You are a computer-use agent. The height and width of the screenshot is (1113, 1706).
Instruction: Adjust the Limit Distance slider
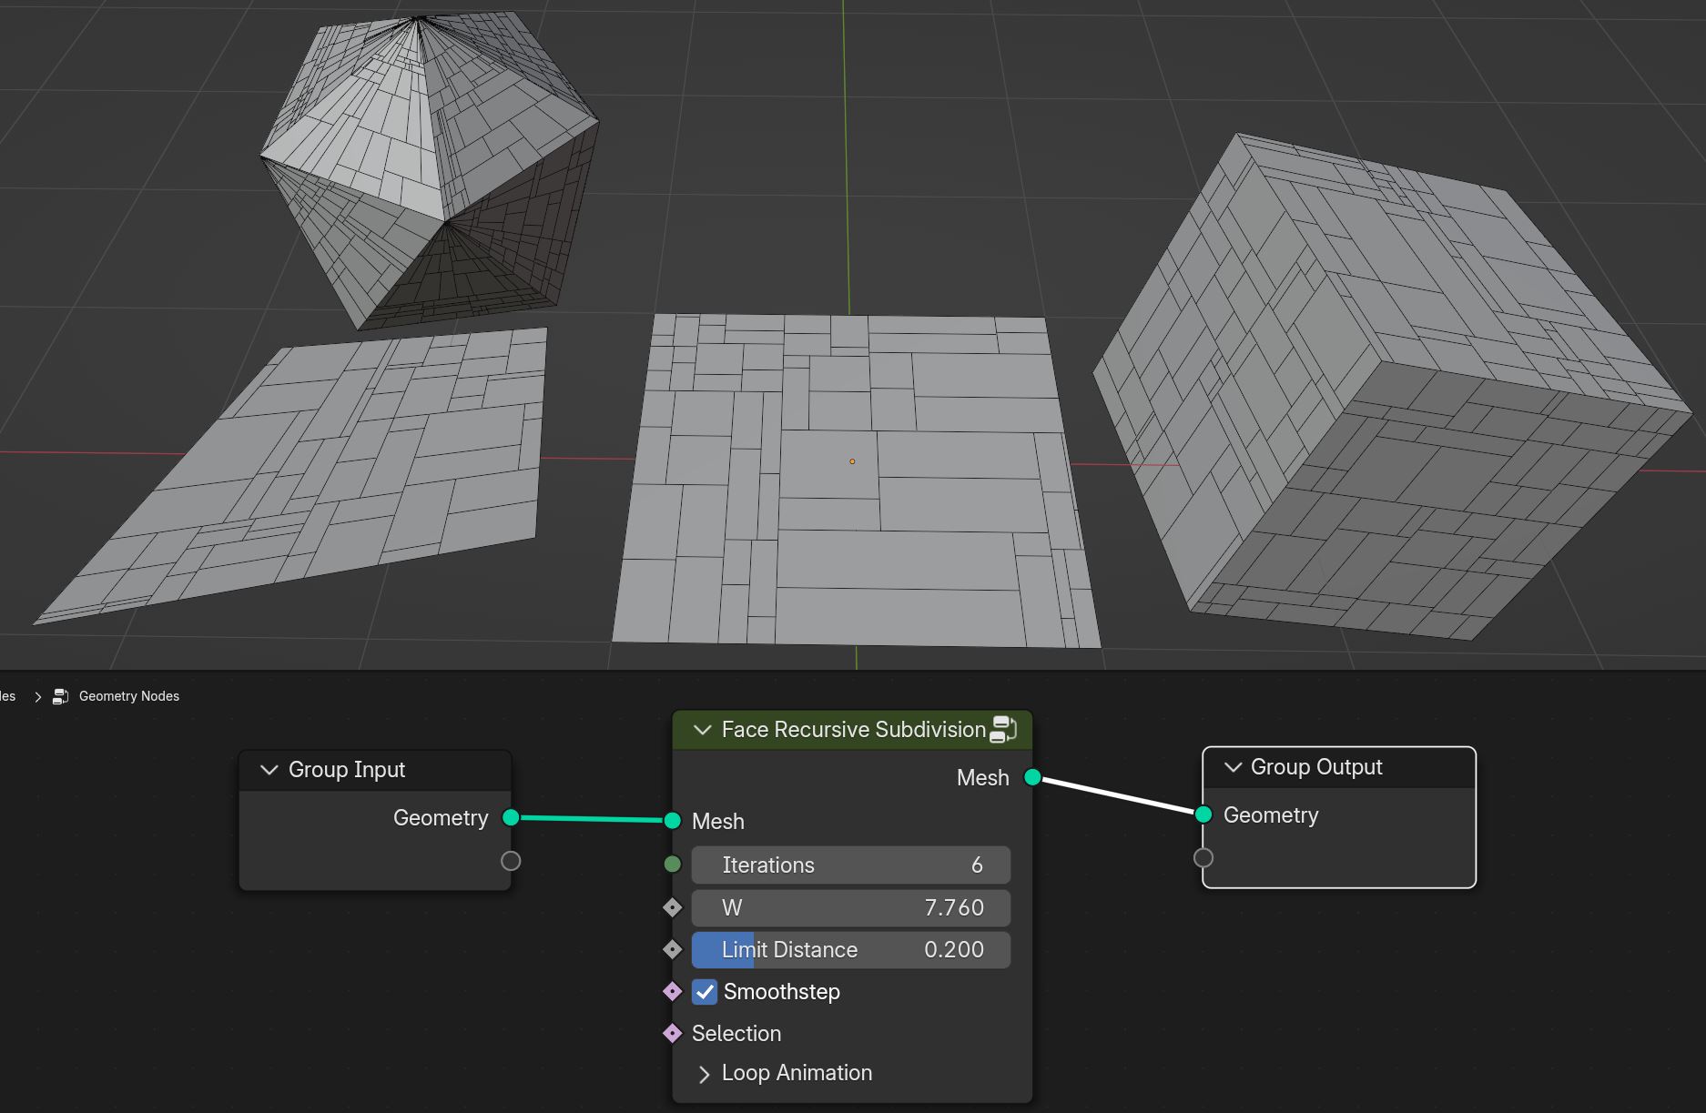point(851,950)
